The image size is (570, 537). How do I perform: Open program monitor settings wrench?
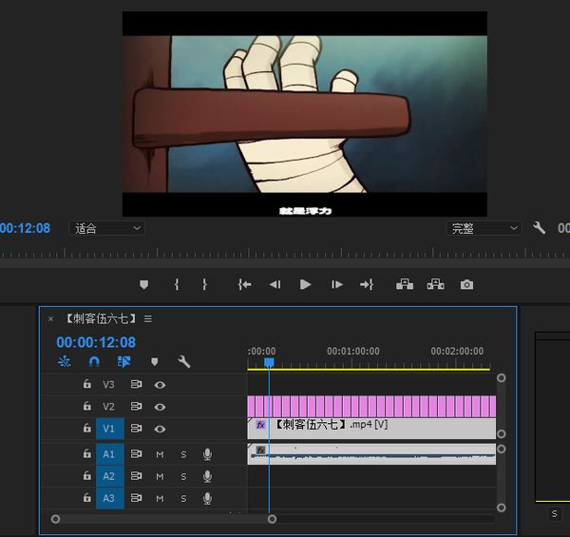click(539, 228)
